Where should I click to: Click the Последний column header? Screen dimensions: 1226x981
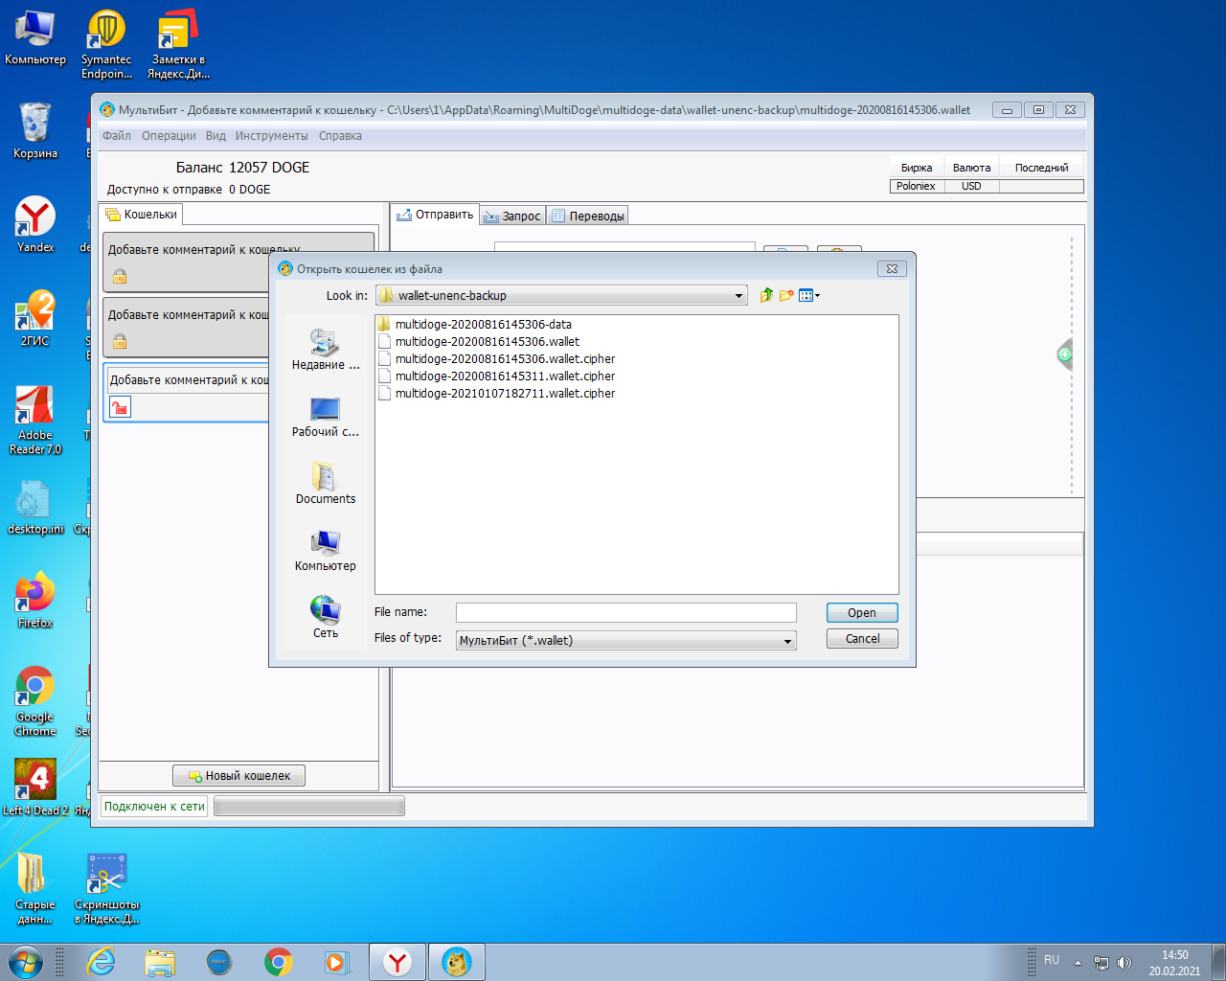pos(1041,168)
